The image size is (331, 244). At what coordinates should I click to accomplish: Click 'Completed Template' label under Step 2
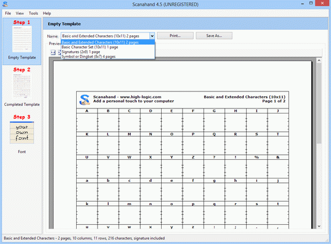point(22,104)
